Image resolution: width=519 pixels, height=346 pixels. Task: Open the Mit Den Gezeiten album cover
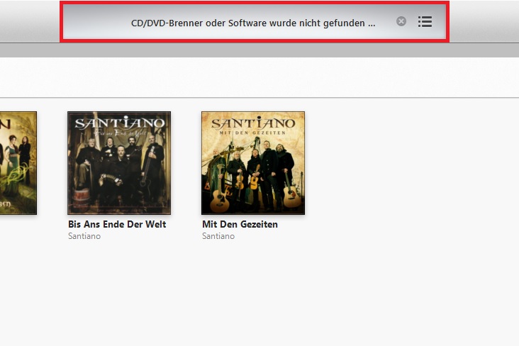click(x=253, y=163)
